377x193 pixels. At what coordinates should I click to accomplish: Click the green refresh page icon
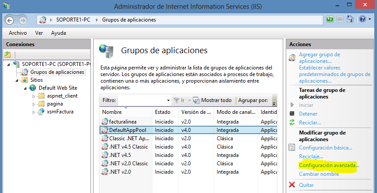pos(330,19)
